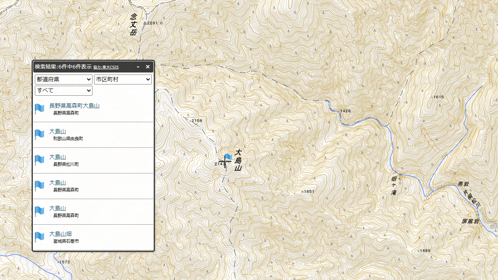Select the 長野県高森町大島山 result title
The height and width of the screenshot is (280, 498).
click(x=74, y=106)
